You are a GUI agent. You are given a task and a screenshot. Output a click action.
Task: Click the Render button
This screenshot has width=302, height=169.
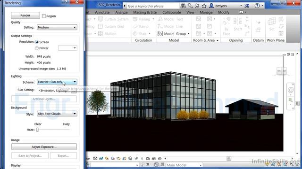[25, 15]
